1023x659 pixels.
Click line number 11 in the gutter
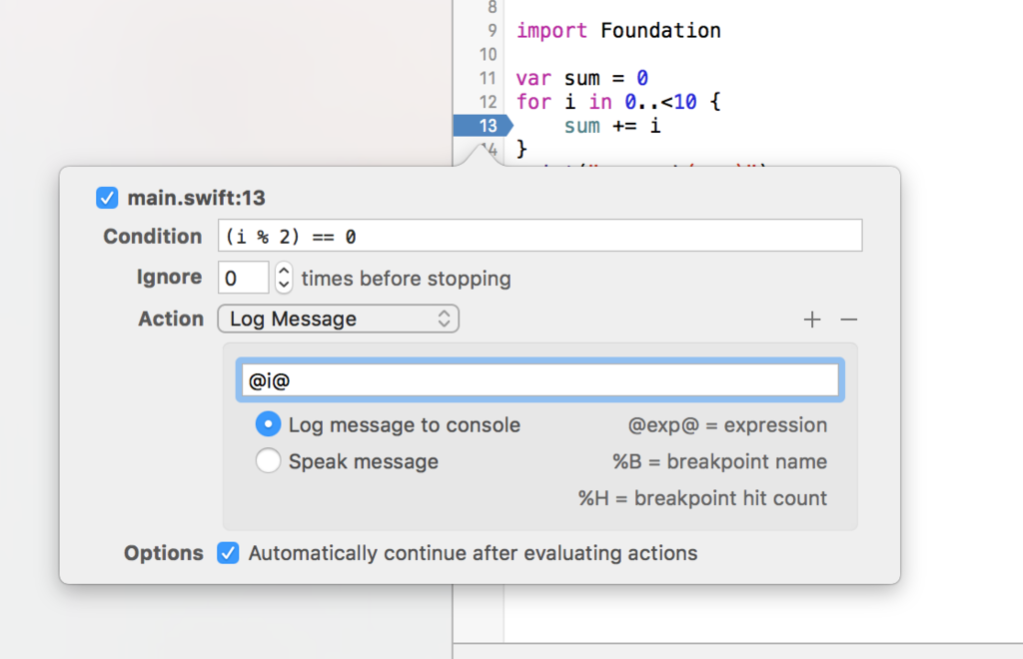(488, 78)
